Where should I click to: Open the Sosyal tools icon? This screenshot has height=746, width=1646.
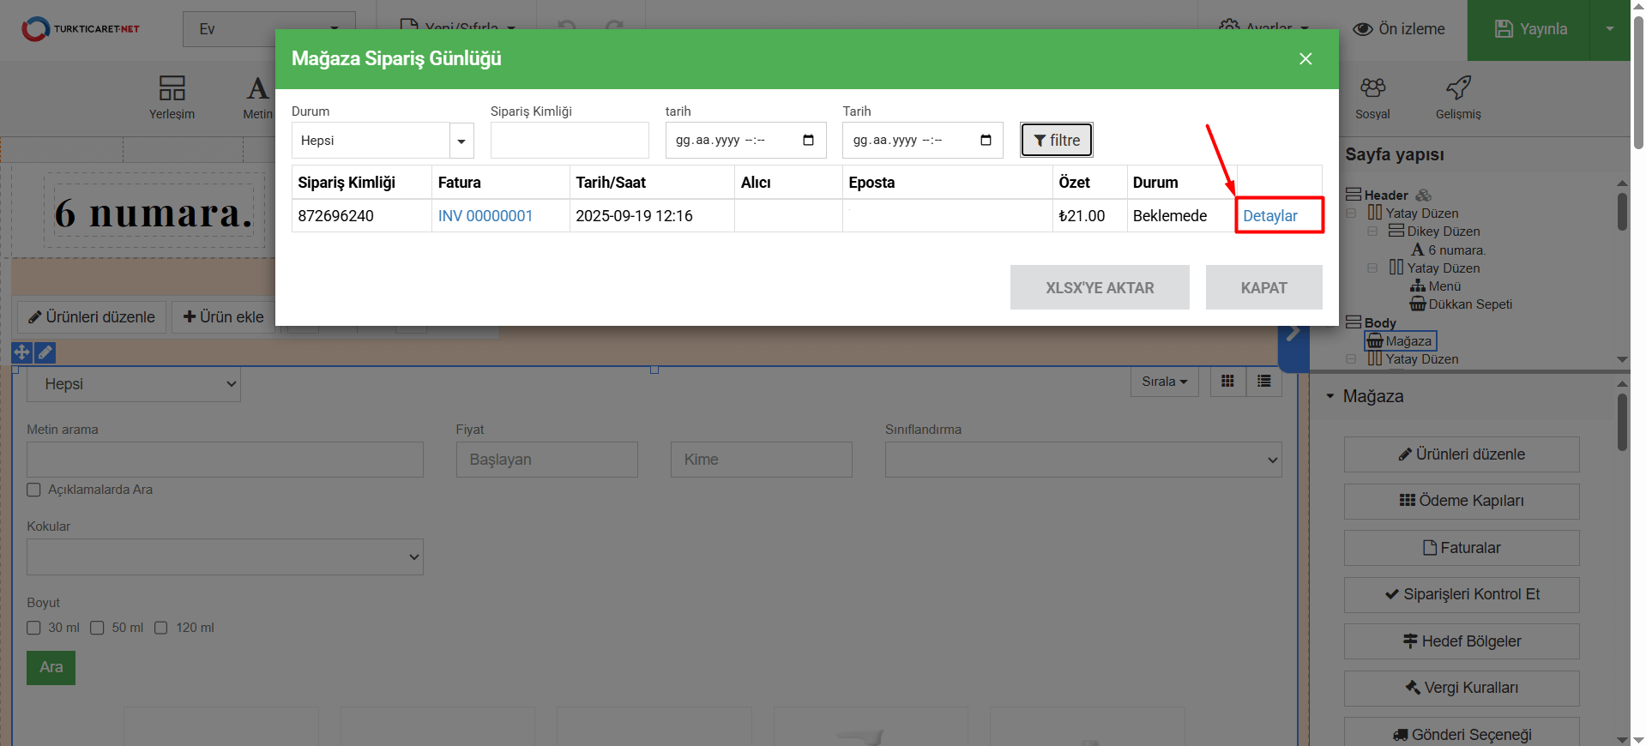point(1372,88)
